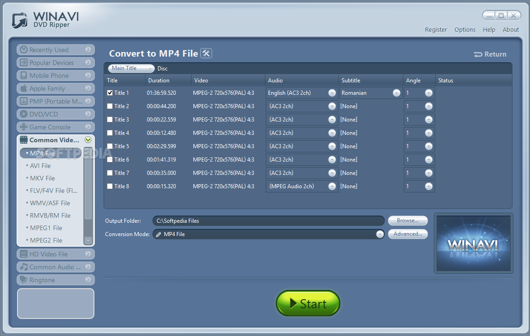Click the PMP portable player icon

coord(23,101)
